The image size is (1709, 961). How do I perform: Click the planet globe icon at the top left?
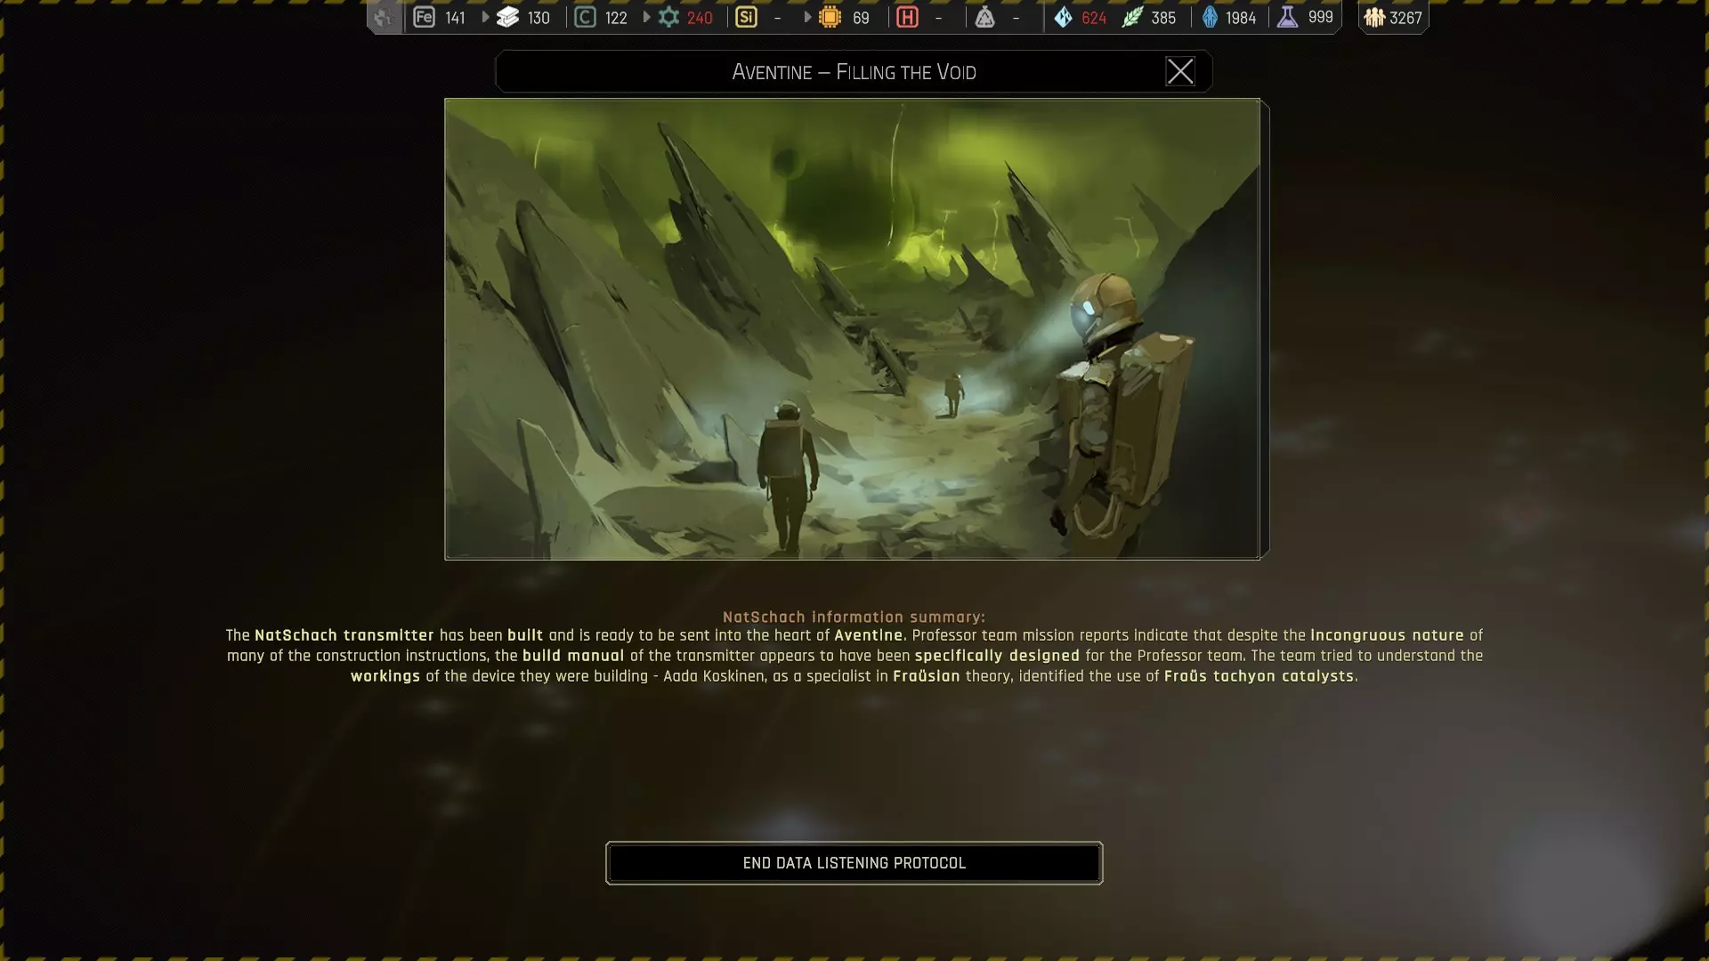click(x=384, y=17)
